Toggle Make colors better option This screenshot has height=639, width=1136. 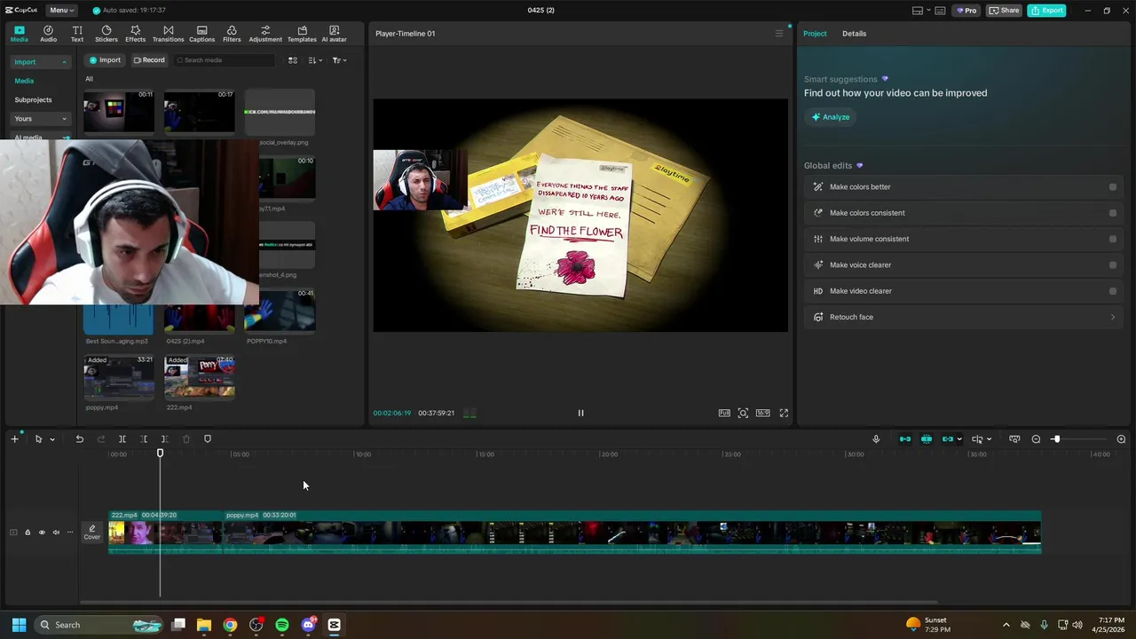[x=1113, y=187]
